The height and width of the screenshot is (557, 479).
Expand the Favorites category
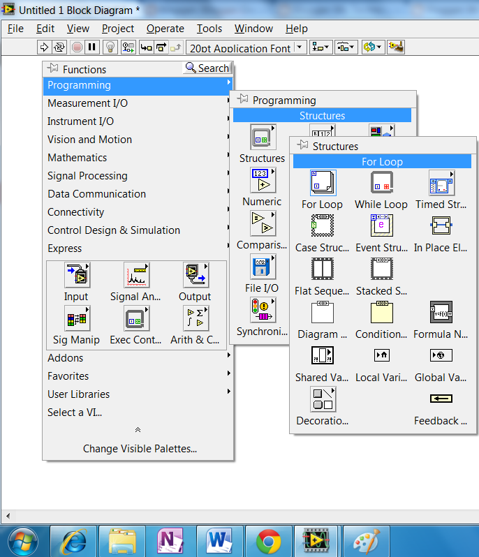(138, 376)
